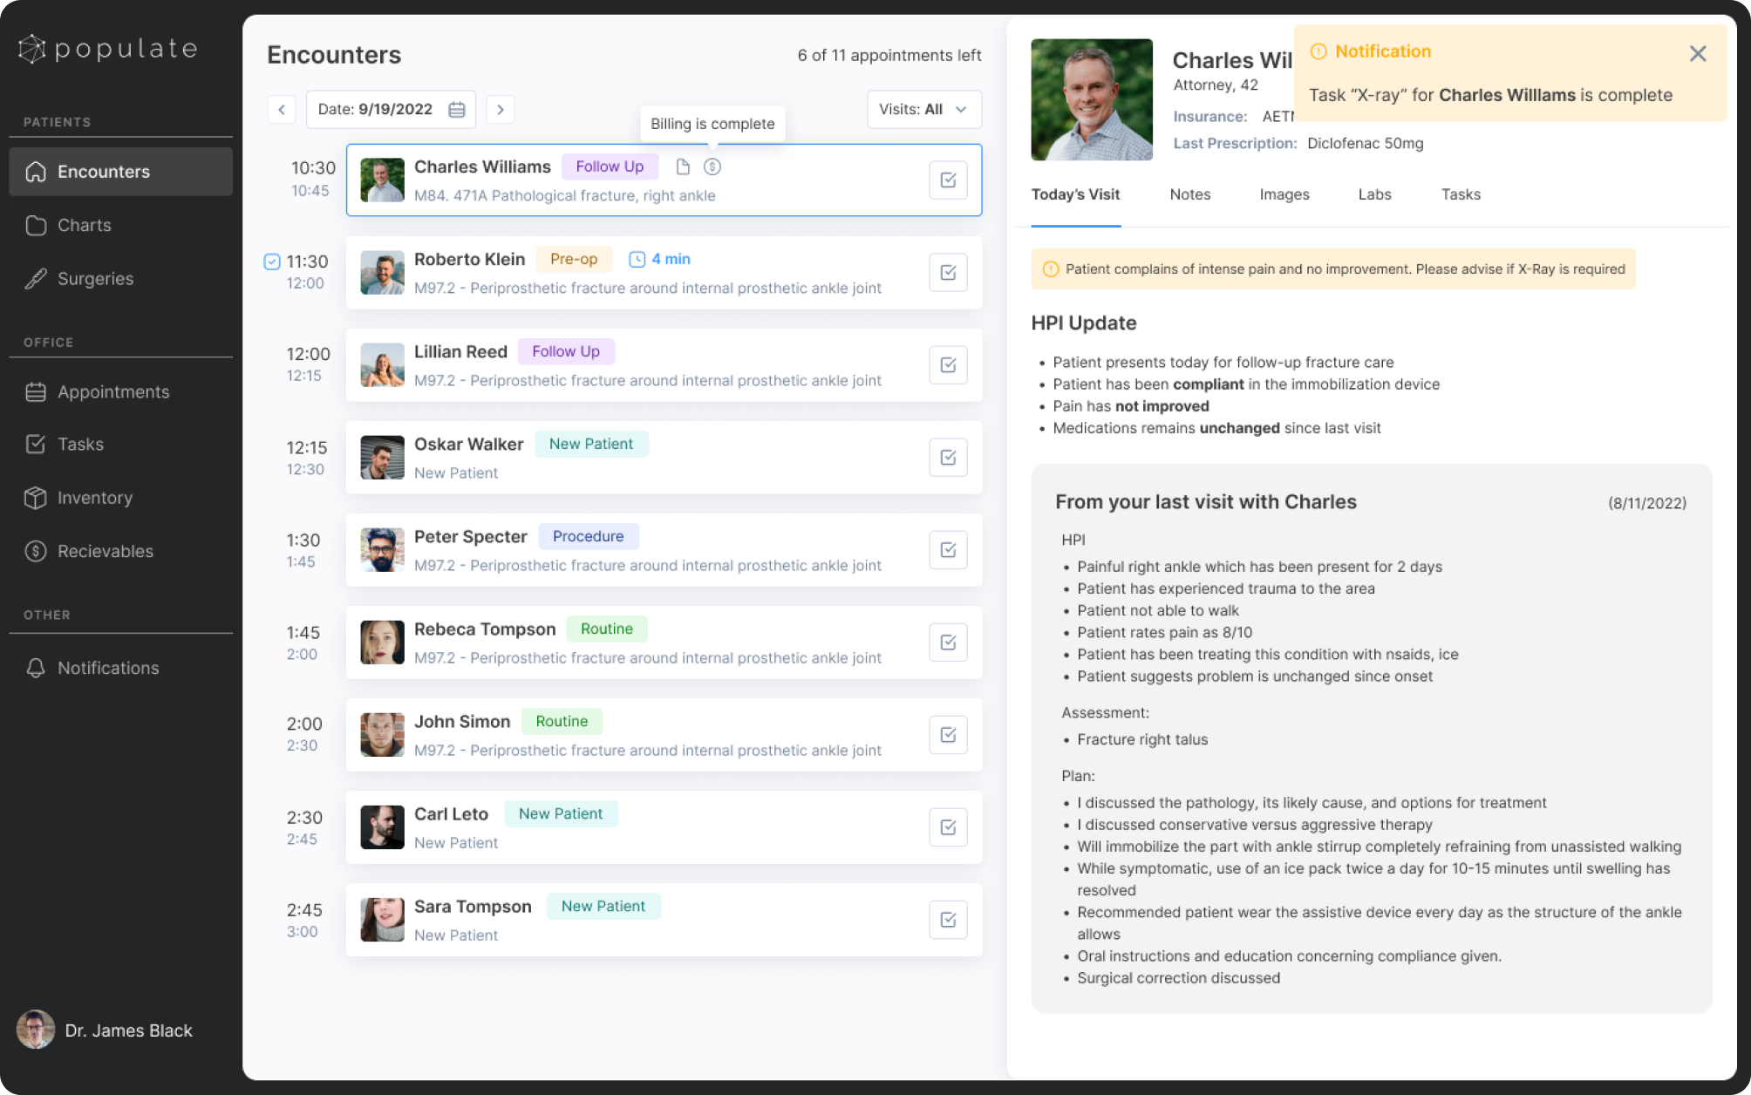Screen dimensions: 1751x1095
Task: Click the calendar icon in the date field
Action: click(x=456, y=110)
